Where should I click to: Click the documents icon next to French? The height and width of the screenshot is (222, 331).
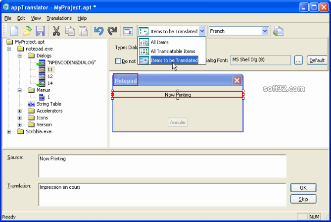(278, 31)
